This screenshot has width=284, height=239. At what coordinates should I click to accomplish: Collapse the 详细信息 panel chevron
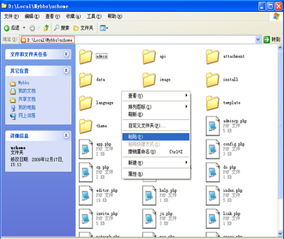(x=66, y=136)
